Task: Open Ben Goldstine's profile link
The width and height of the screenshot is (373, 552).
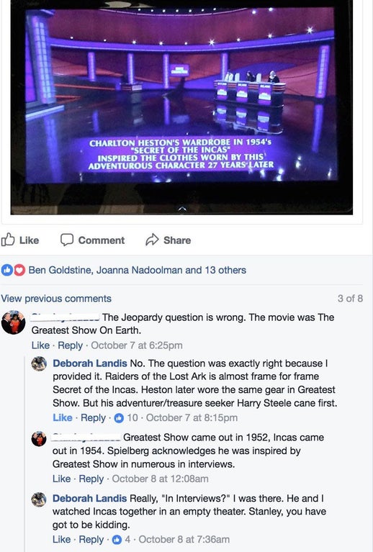Action: coord(60,270)
